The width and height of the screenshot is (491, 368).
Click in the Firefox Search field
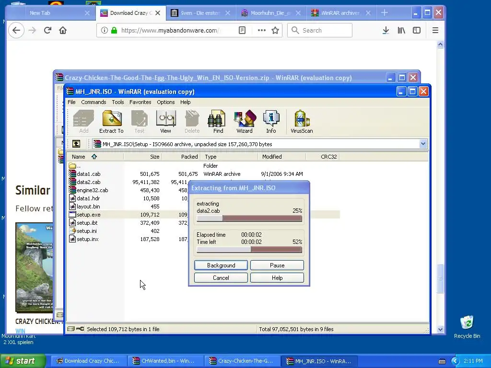tap(320, 30)
